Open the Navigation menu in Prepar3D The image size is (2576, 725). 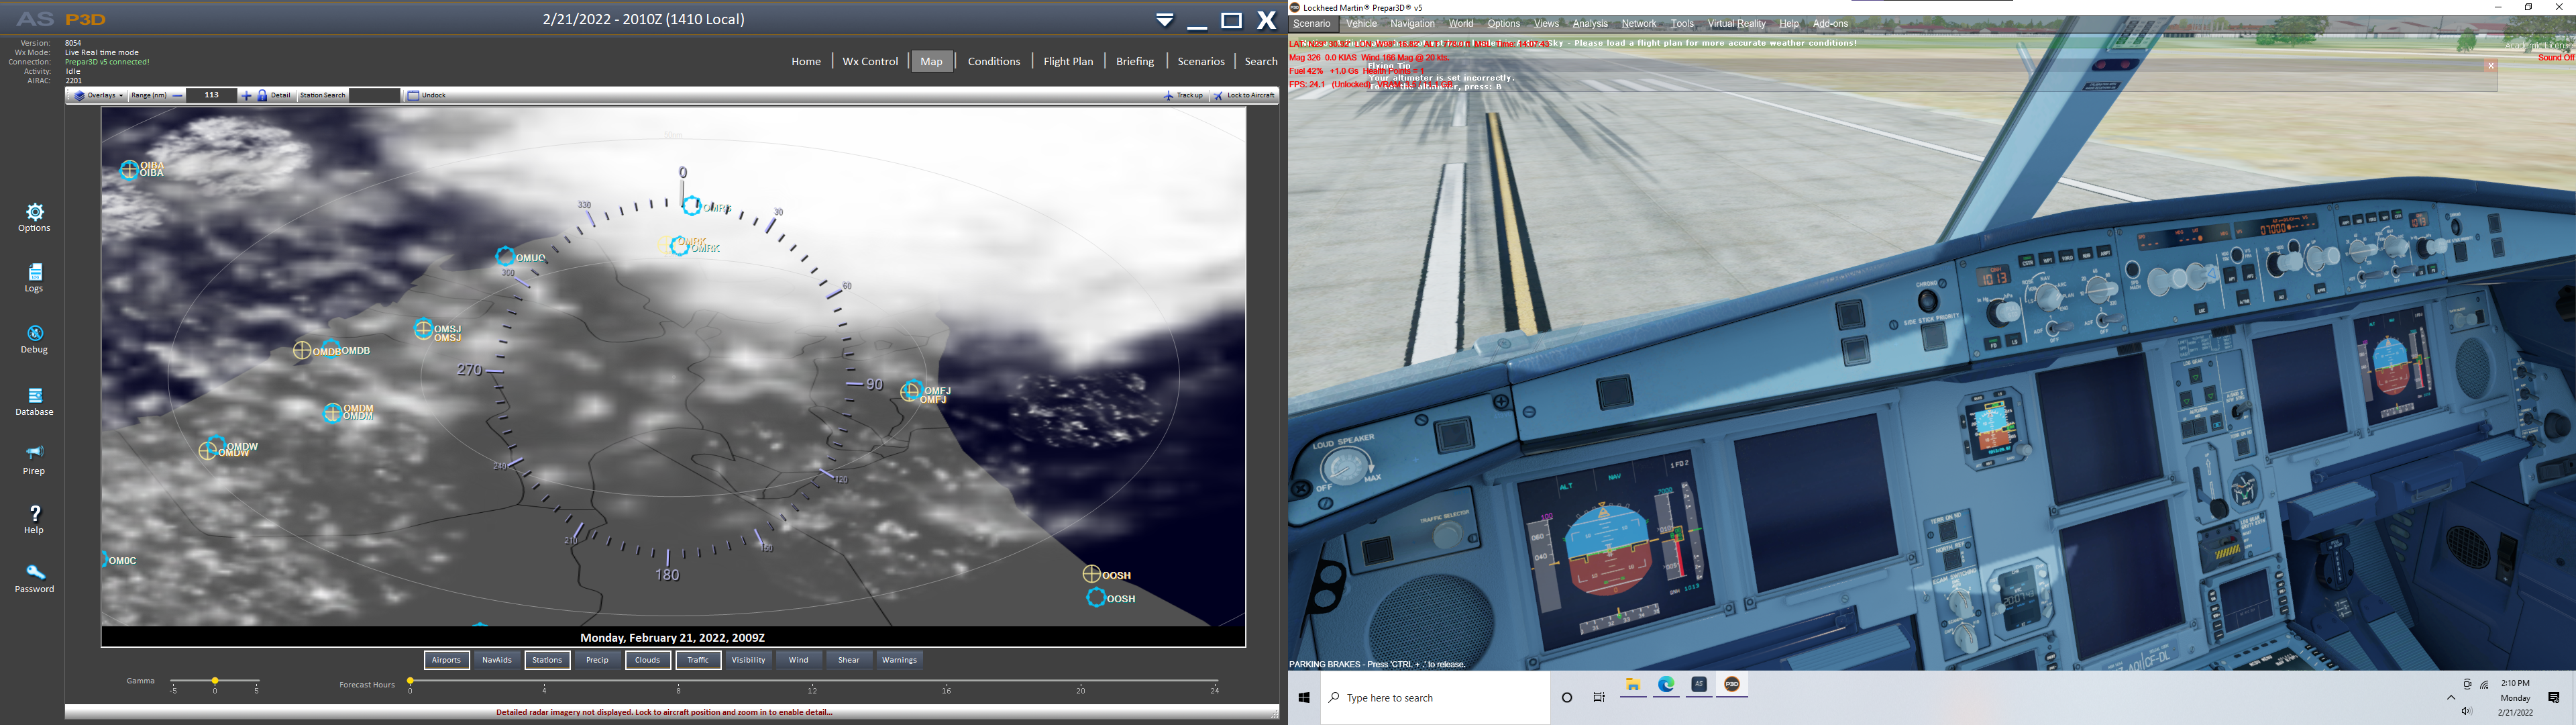click(x=1412, y=24)
